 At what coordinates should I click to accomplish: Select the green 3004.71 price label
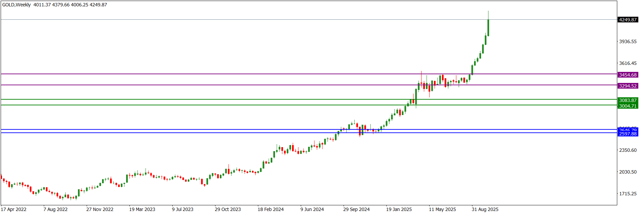(628, 106)
